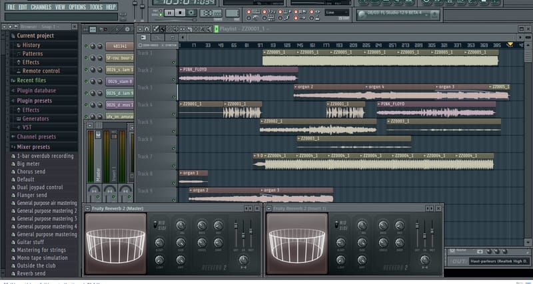The image size is (533, 284).
Task: Open the SF-rou_bour-2 channel button
Action: click(x=120, y=58)
